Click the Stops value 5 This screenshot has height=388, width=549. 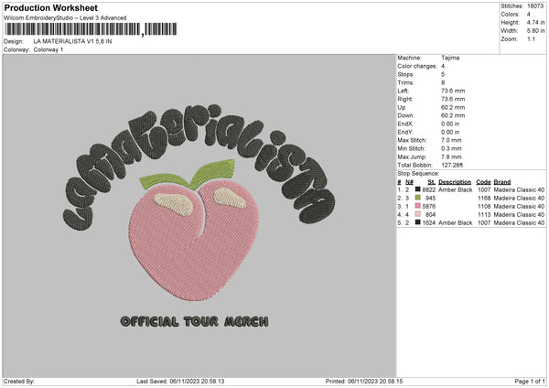coord(443,74)
